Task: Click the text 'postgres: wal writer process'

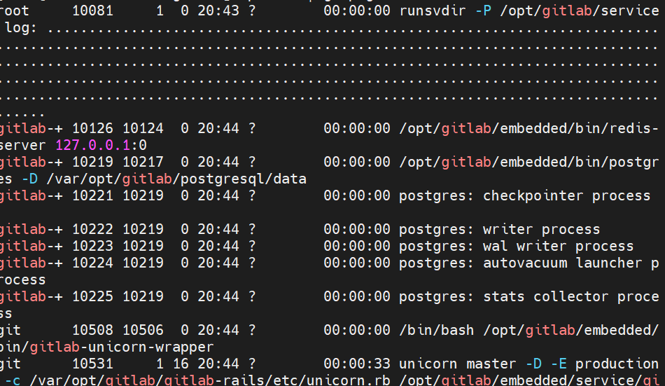Action: click(x=517, y=246)
